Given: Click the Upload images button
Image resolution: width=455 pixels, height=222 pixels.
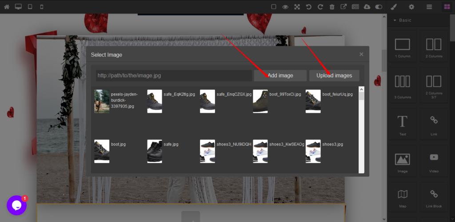Looking at the screenshot, I should coord(334,75).
